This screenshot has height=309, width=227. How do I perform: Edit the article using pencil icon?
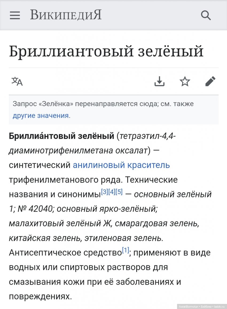(x=210, y=81)
